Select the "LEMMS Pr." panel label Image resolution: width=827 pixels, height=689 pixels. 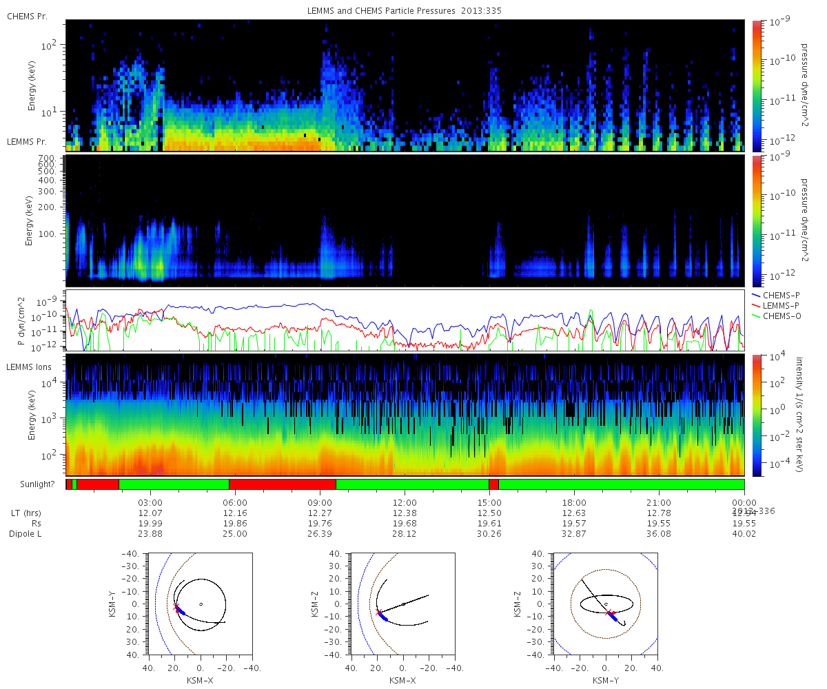click(x=25, y=141)
